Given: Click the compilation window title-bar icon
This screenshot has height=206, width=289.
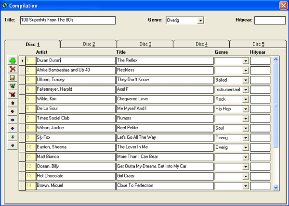Looking at the screenshot, I should tap(5, 5).
